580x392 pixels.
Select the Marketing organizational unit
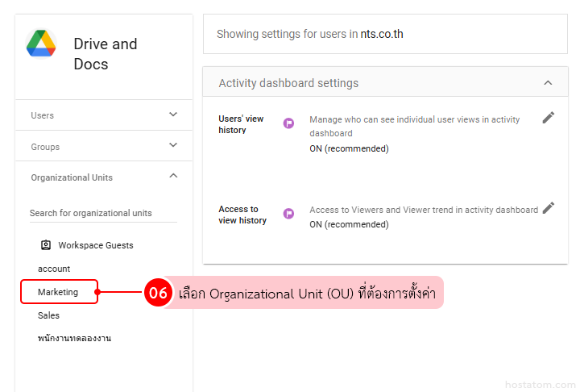click(58, 292)
